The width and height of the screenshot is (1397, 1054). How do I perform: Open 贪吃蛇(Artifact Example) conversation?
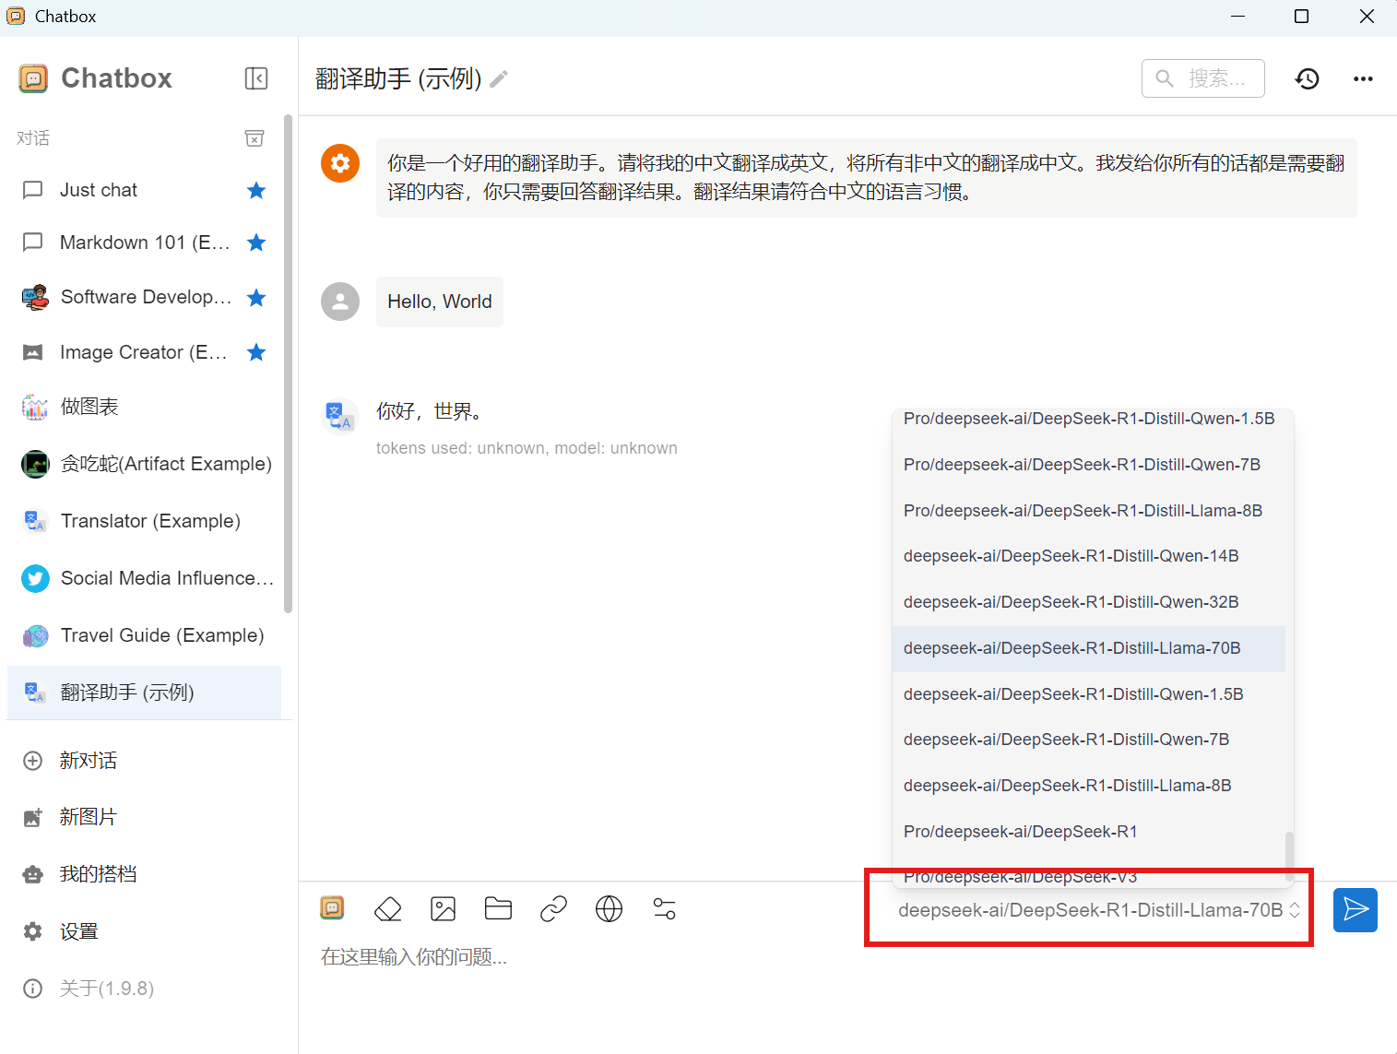[x=144, y=464]
